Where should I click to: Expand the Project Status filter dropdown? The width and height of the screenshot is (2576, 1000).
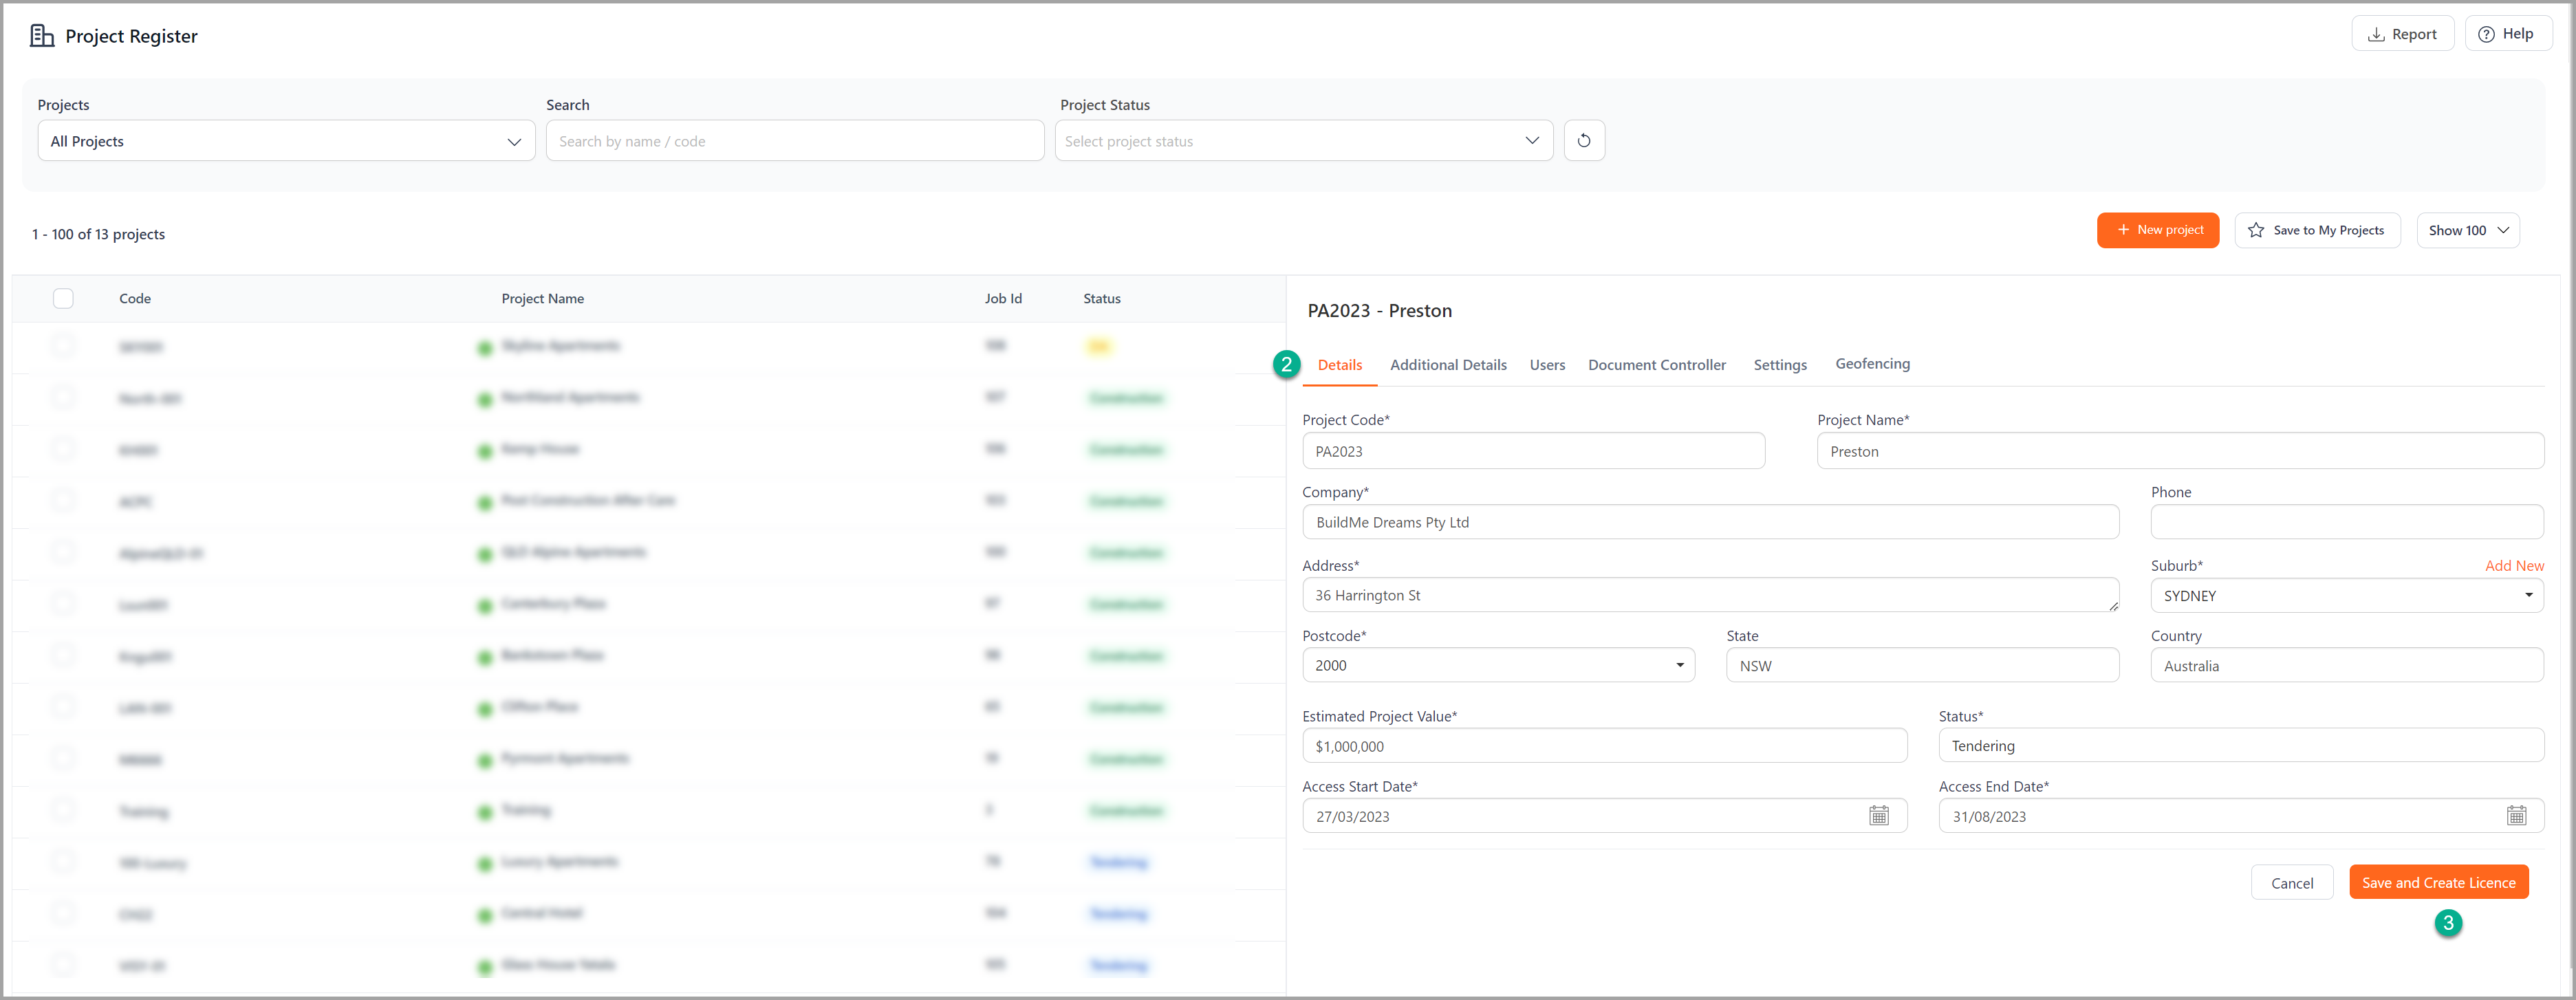1303,141
